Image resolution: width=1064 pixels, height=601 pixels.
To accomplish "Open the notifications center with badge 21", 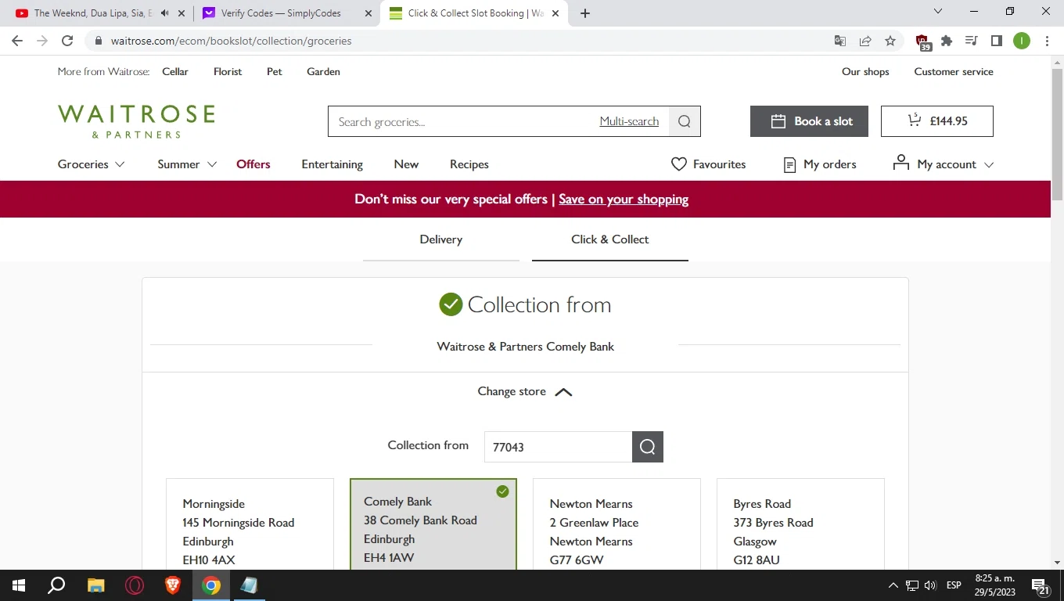I will (1041, 586).
